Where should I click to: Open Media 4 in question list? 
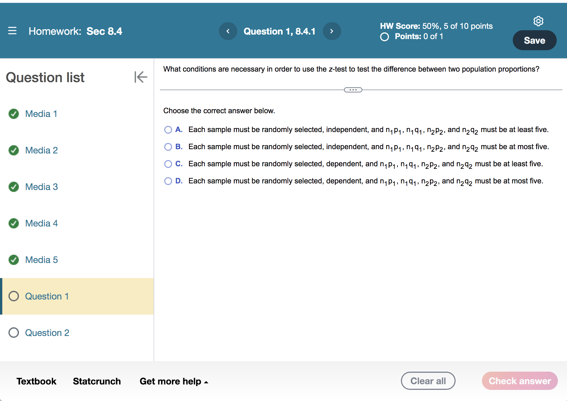tap(41, 223)
